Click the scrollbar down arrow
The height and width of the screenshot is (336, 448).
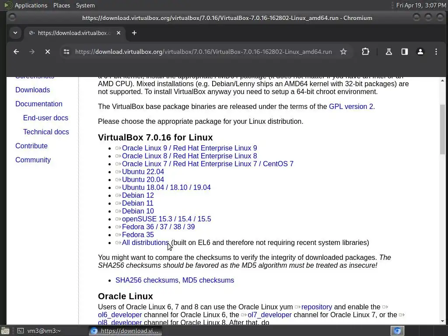[442, 321]
